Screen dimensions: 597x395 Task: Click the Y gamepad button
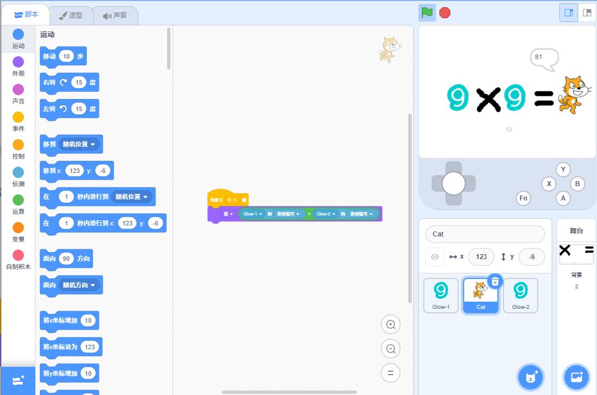[x=563, y=170]
